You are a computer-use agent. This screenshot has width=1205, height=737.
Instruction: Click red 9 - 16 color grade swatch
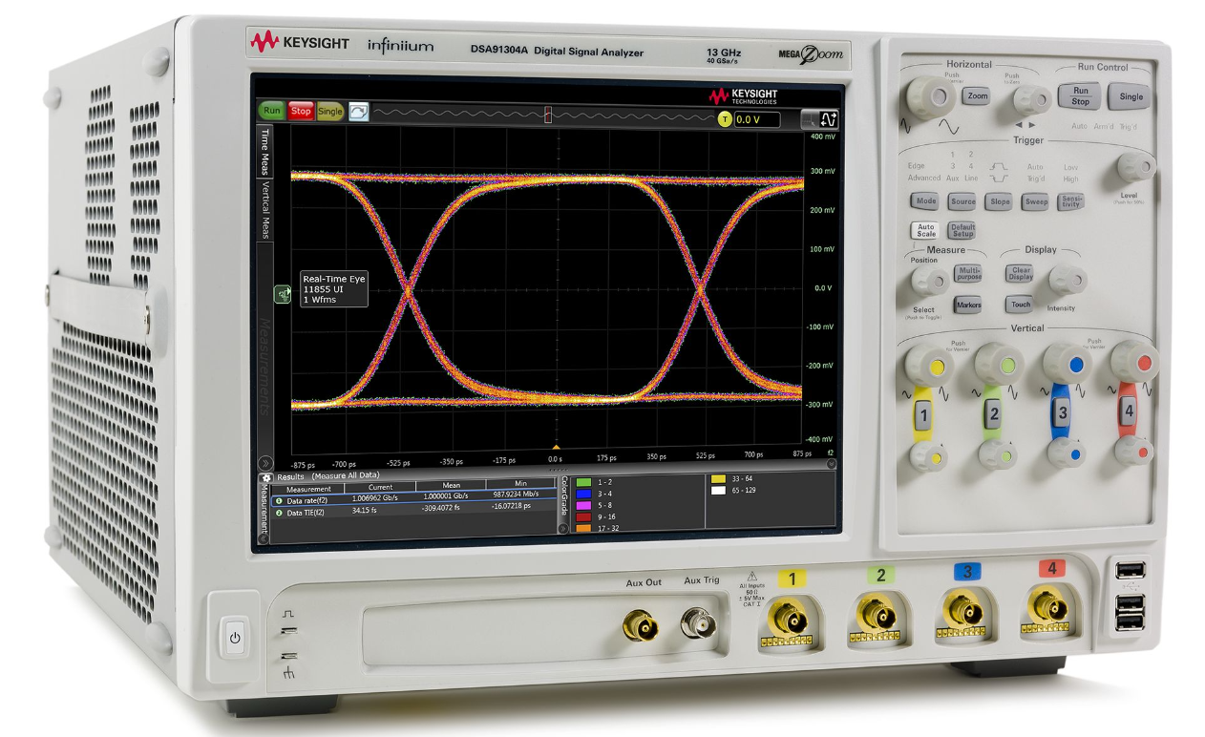point(583,516)
